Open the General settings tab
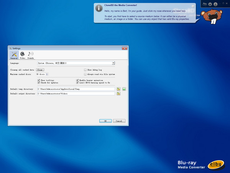Screen dimensions: 230x173 (14, 55)
